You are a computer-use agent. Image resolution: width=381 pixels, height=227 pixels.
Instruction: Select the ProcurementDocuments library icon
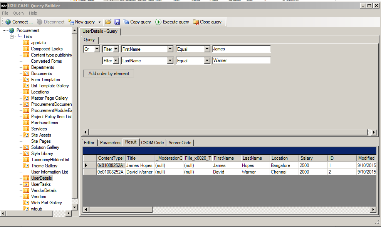[26, 104]
